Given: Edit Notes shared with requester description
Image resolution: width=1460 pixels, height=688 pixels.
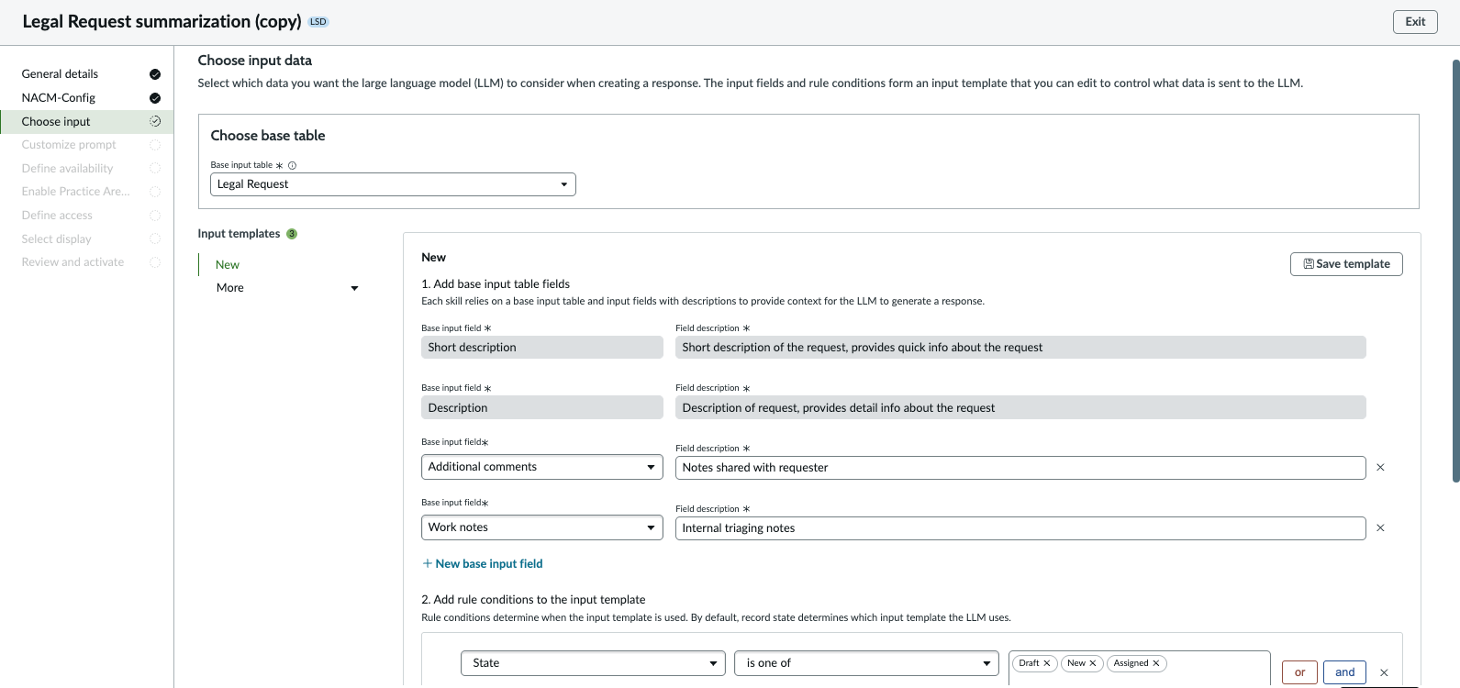Looking at the screenshot, I should click(1020, 468).
